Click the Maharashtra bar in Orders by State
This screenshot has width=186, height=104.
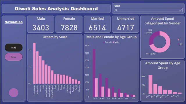(x=37, y=68)
